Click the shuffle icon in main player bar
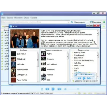 42,89
